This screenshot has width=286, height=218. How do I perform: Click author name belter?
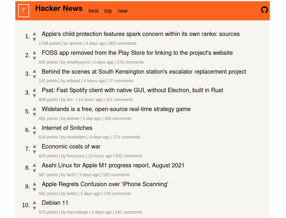click(x=72, y=194)
